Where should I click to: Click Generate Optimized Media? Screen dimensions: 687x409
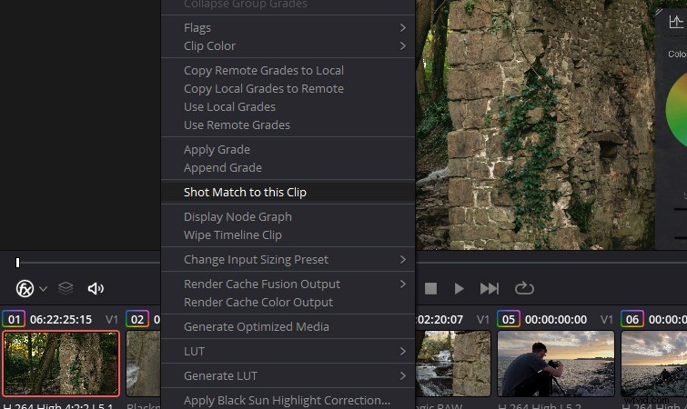(x=288, y=327)
